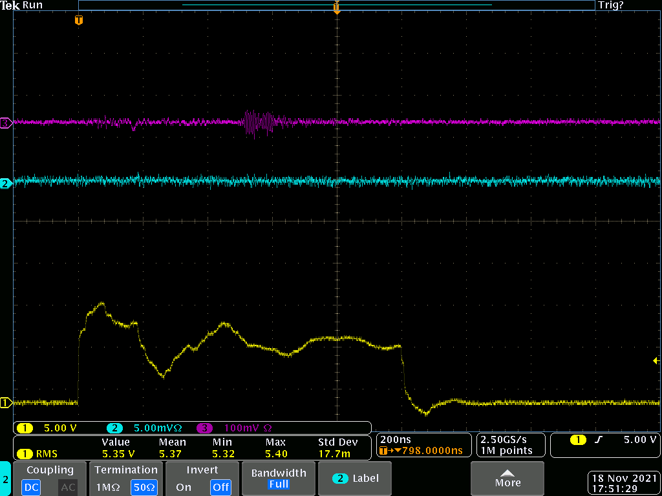
Task: Select AC coupling option
Action: (67, 487)
